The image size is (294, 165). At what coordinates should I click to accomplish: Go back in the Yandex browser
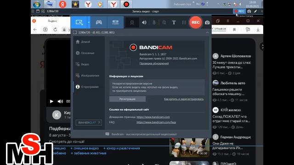click(35, 29)
